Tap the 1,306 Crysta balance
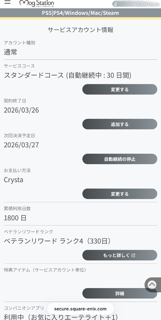Image resolution: width=161 pixels, height=320 pixels. [x=148, y=4]
